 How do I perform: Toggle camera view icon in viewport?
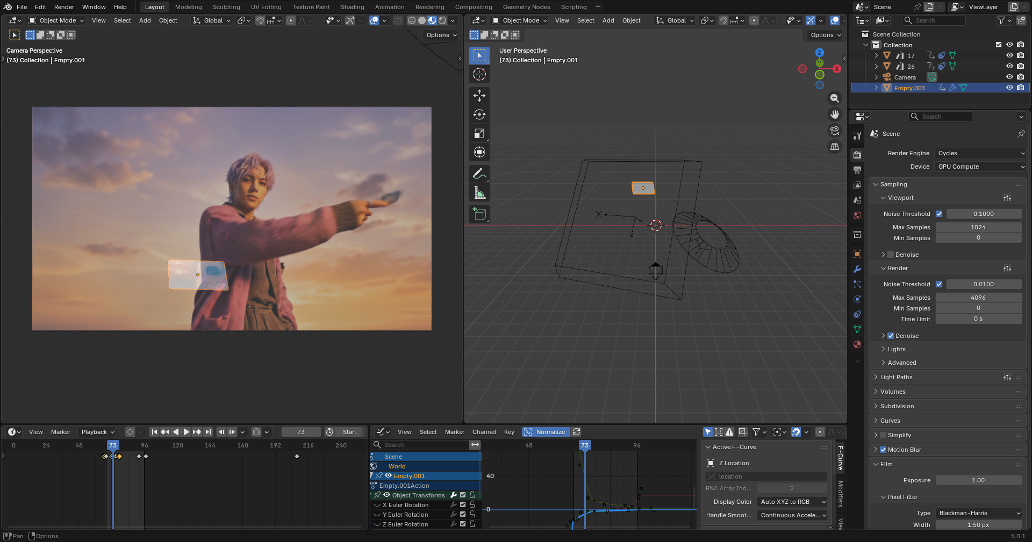(x=834, y=131)
